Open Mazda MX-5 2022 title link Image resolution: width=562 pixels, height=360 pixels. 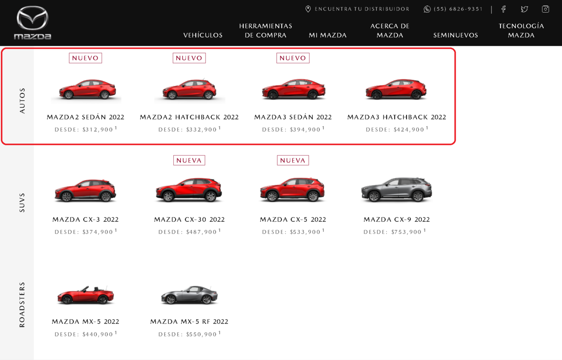[x=86, y=322]
